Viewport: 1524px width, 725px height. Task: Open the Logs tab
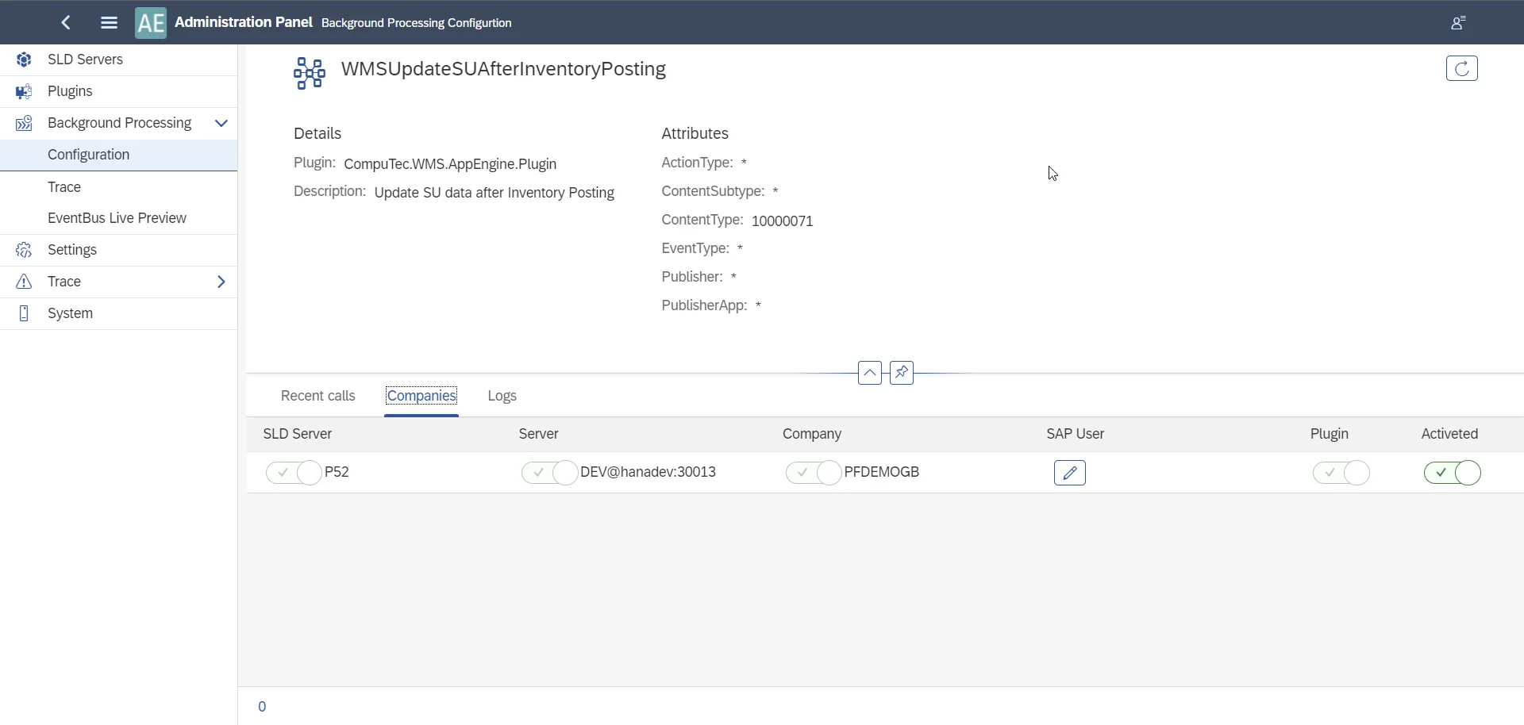coord(502,397)
